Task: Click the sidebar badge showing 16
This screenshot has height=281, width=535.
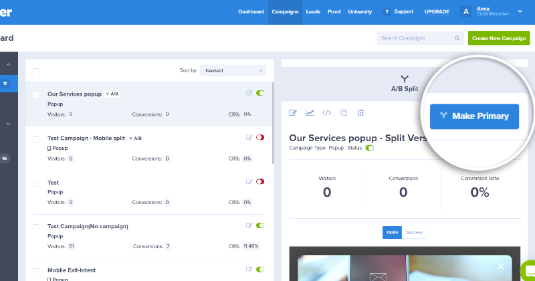Action: coord(5,159)
